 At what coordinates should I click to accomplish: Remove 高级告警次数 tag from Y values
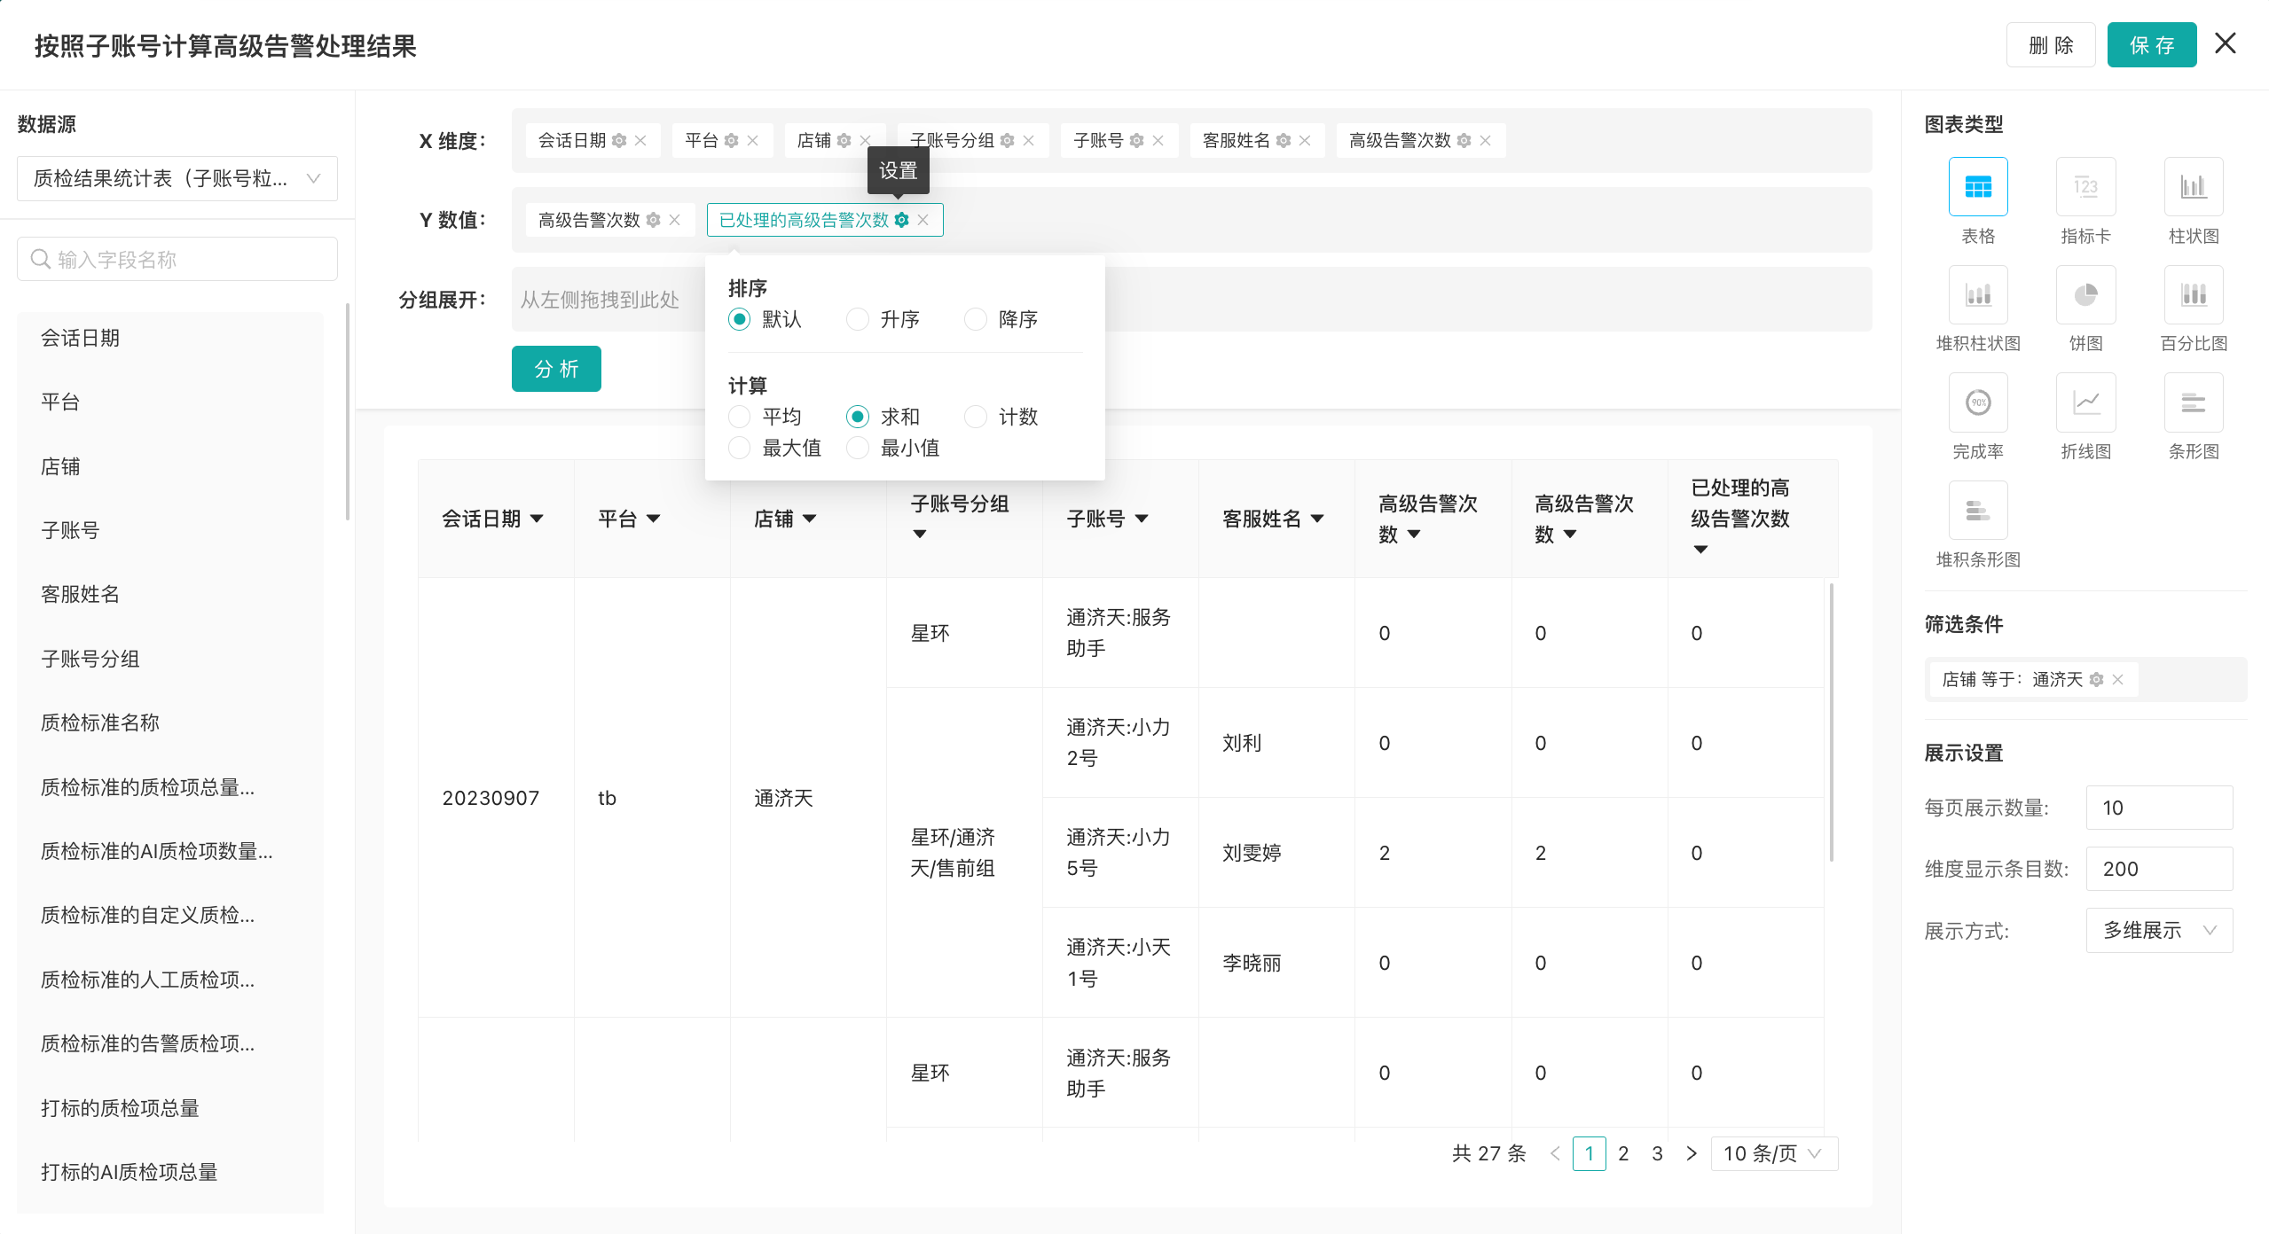(674, 220)
